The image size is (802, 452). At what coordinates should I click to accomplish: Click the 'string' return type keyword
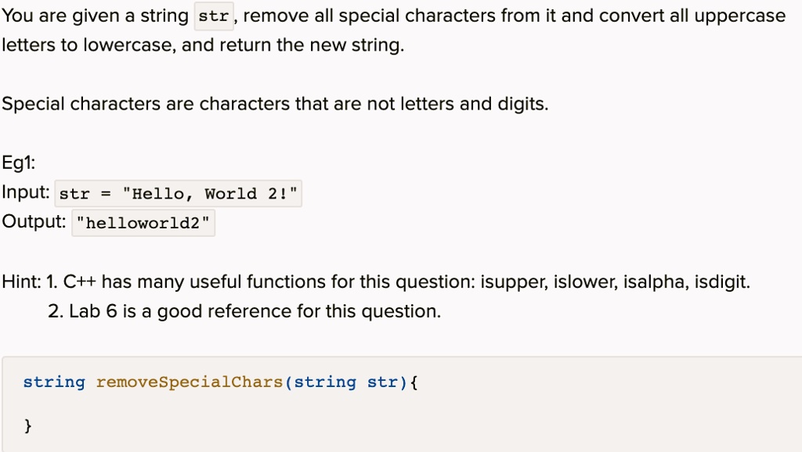coord(54,382)
